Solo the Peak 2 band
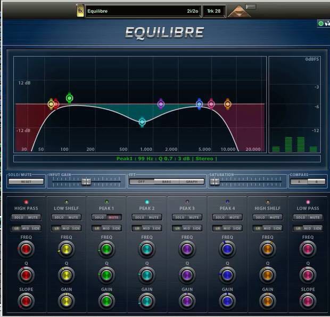 (140, 217)
